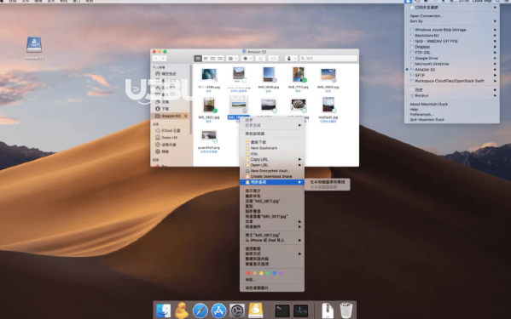This screenshot has width=511, height=319.
Task: Expand the connected Amazon S3 bookmark submenu
Action: point(451,70)
